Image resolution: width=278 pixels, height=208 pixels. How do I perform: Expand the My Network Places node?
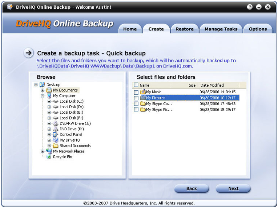(43, 151)
